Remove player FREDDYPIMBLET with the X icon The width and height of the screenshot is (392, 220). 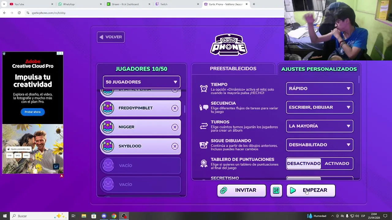175,108
